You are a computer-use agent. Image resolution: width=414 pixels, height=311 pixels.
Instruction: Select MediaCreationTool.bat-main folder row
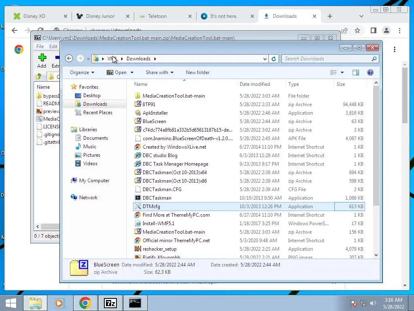249,96
